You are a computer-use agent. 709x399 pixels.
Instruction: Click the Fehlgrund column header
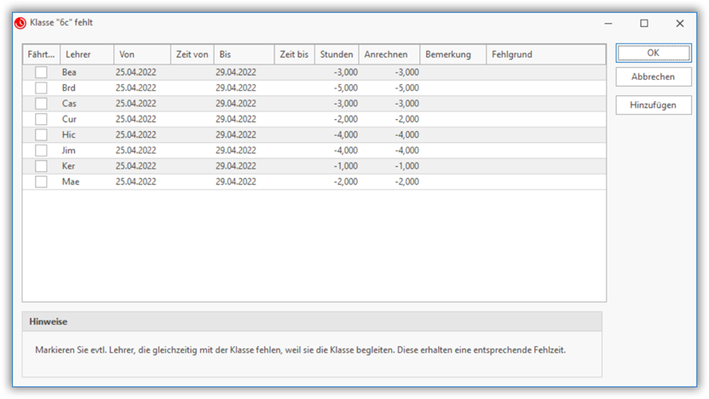(545, 54)
